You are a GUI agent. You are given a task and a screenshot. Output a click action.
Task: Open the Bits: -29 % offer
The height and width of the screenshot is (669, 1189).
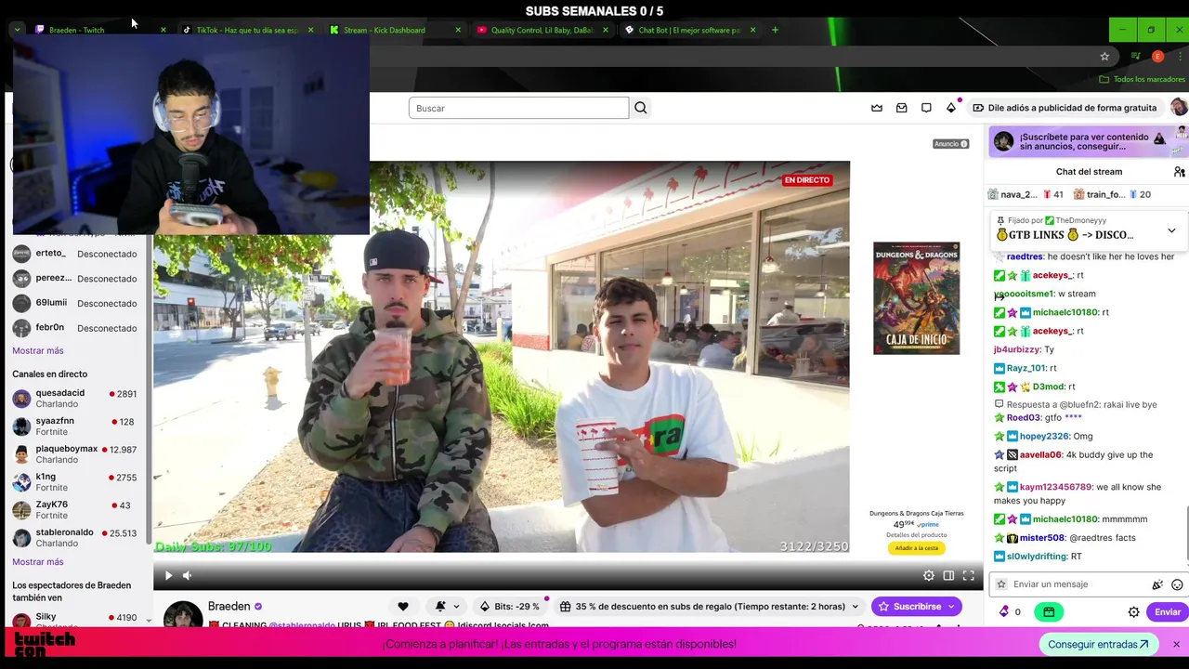(x=509, y=607)
